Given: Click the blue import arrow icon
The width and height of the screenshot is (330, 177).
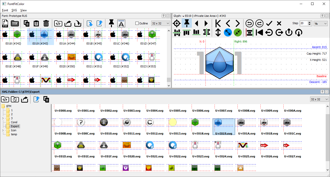Looking at the screenshot, I should (90, 23).
